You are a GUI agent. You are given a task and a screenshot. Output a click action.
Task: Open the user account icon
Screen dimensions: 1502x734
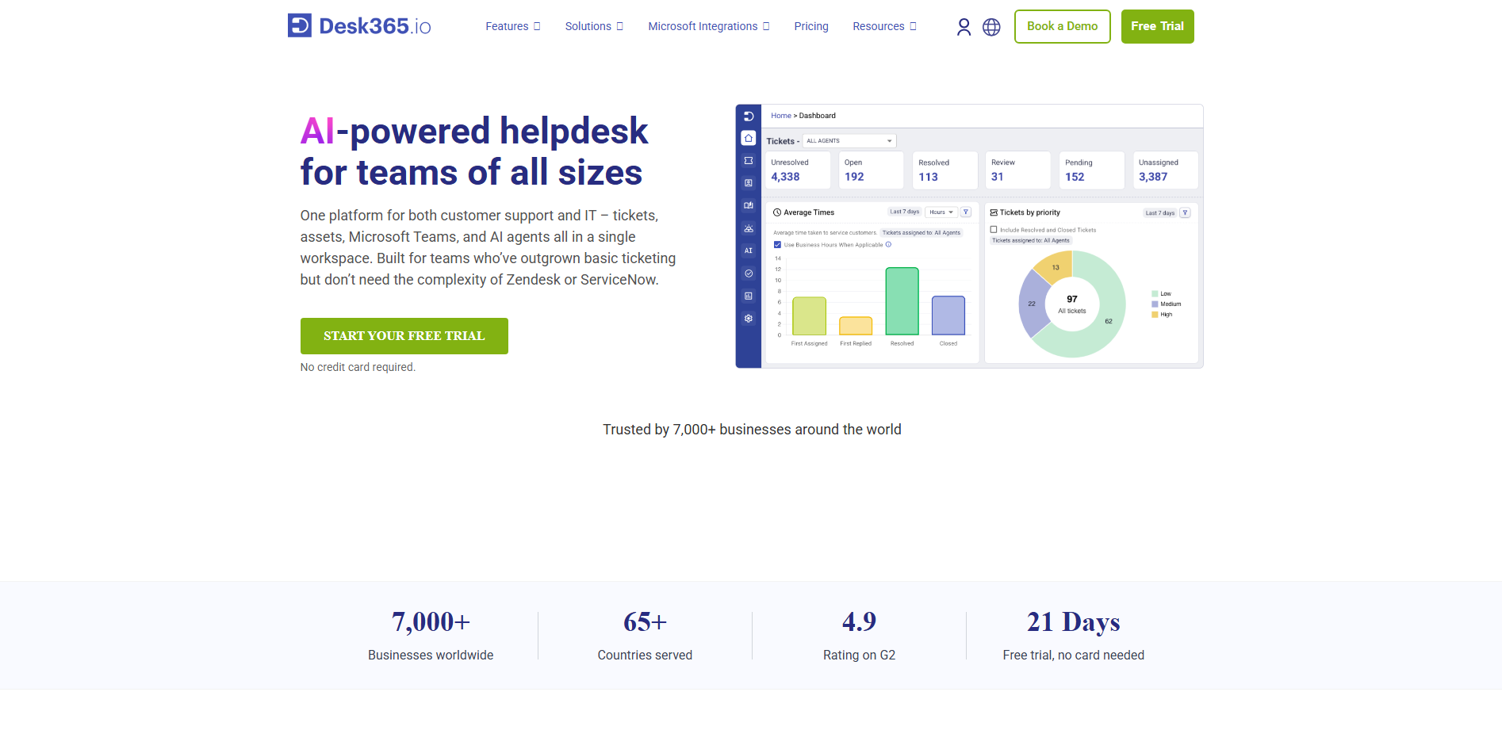point(964,27)
